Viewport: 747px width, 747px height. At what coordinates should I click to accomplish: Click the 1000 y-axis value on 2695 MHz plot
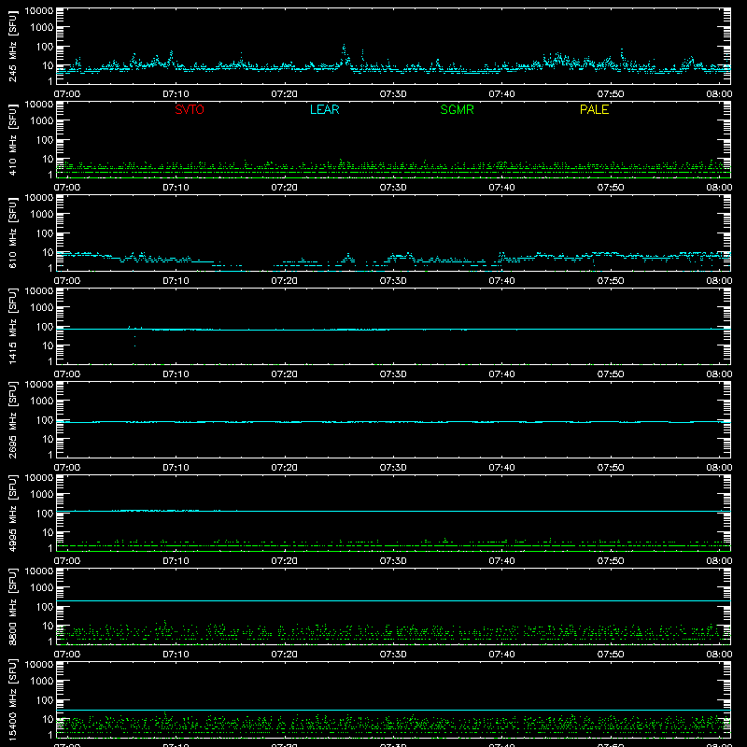click(42, 402)
